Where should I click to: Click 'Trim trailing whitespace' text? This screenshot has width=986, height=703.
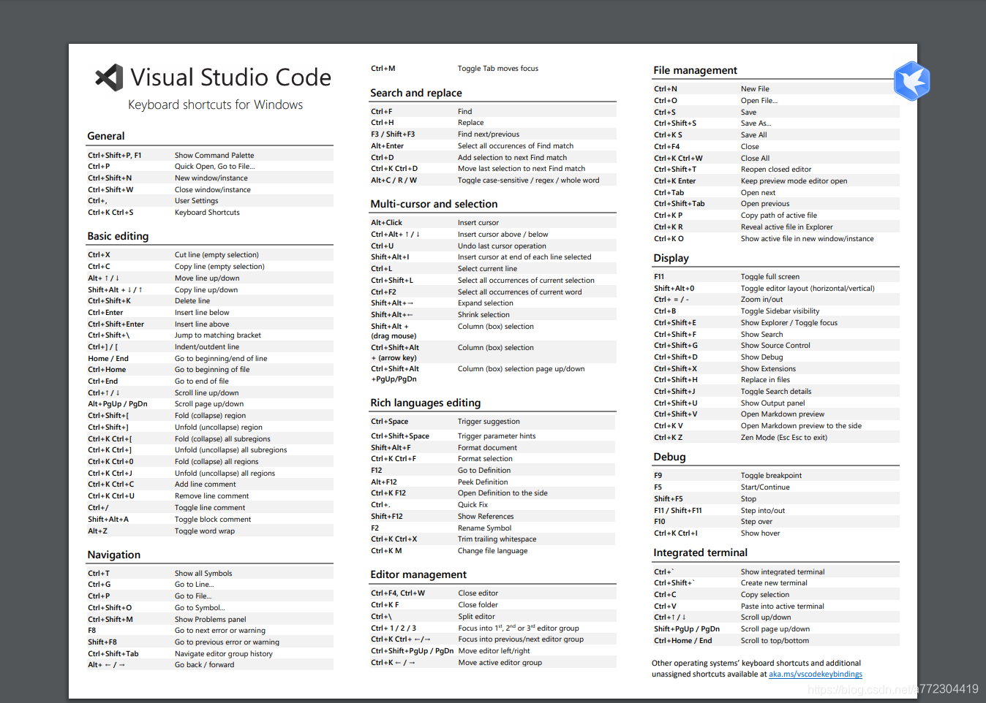[497, 539]
